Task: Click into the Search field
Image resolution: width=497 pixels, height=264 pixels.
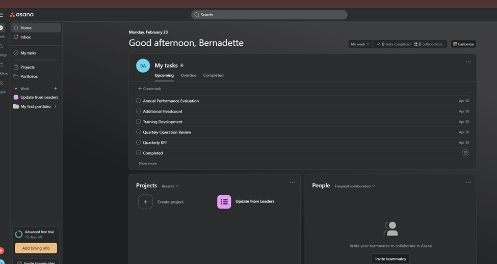Action: tap(269, 15)
